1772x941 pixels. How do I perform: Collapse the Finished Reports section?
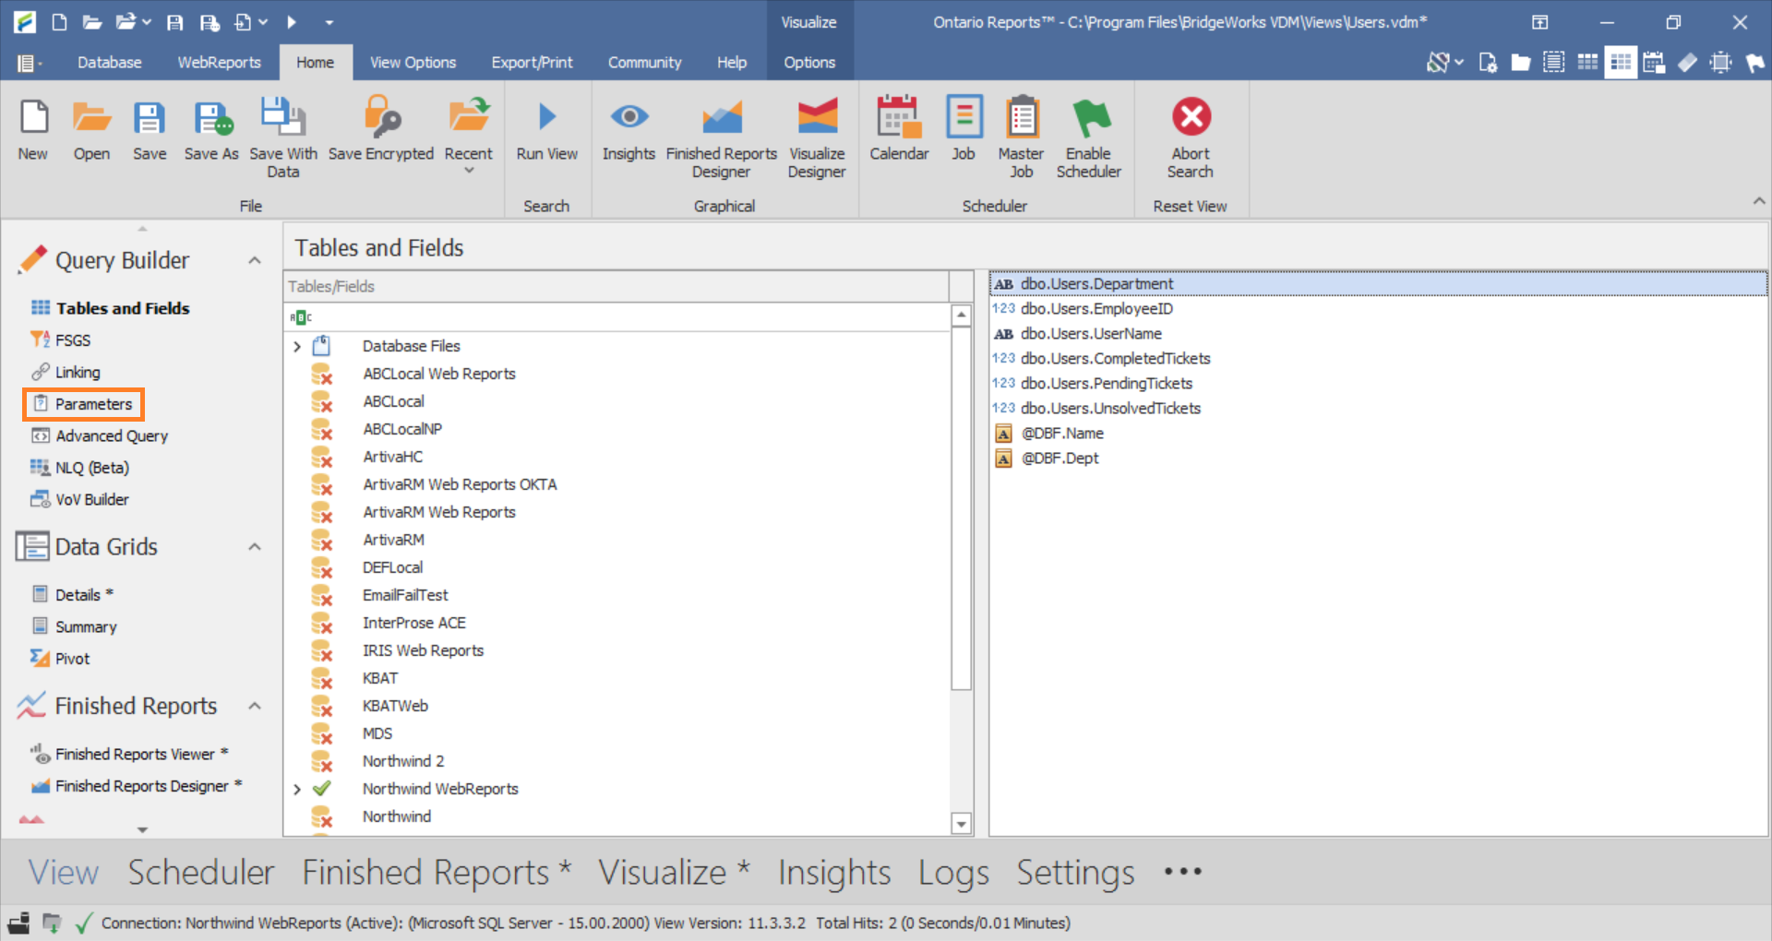tap(255, 707)
